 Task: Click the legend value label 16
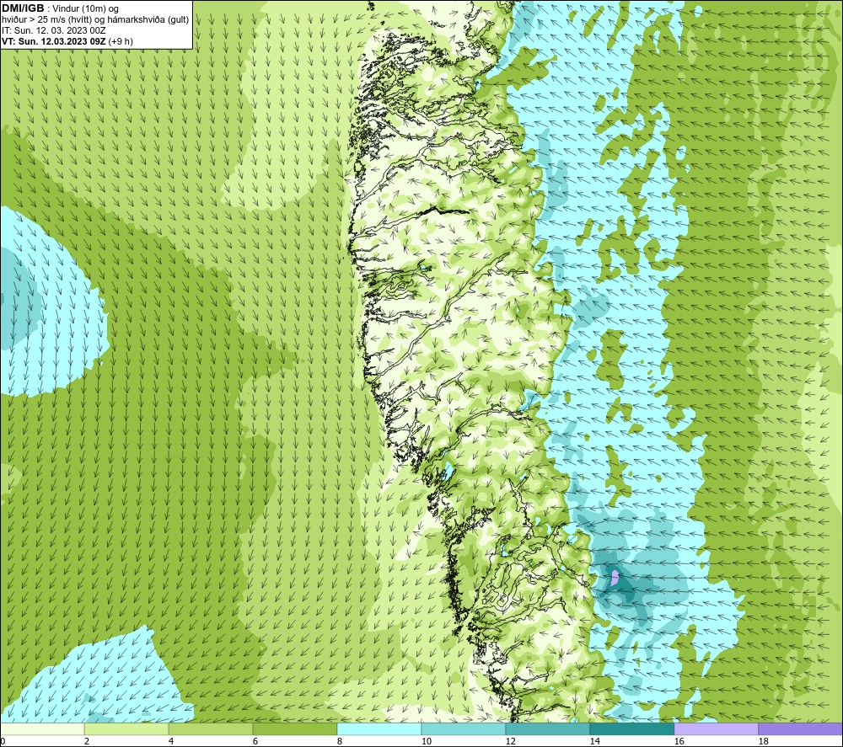(x=679, y=742)
